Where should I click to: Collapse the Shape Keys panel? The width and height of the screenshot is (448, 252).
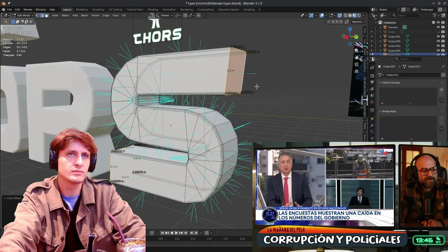[x=380, y=111]
